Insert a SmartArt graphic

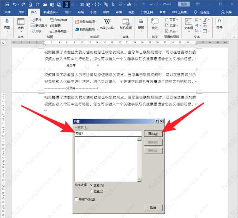click(x=59, y=20)
